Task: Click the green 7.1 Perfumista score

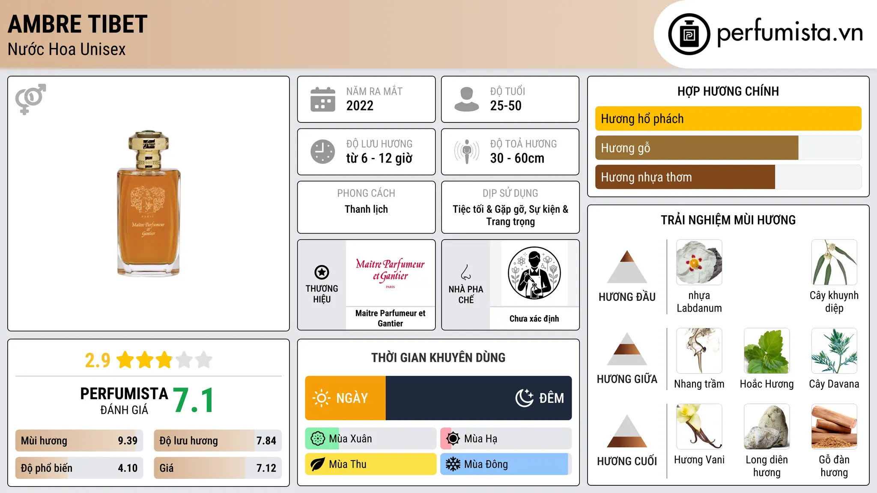Action: 194,401
